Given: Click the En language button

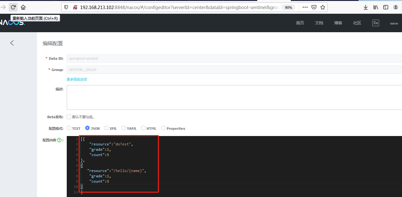Looking at the screenshot, I should point(375,23).
